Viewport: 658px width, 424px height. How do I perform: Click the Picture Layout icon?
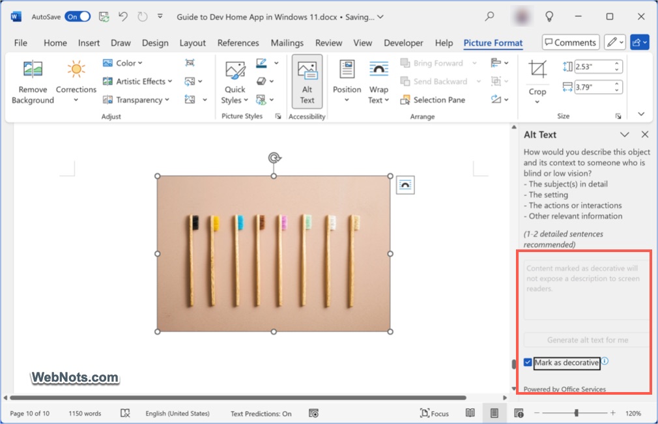tap(261, 100)
